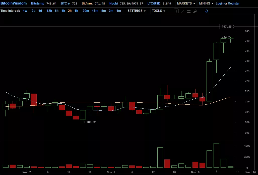Click the tallest green volume bar

click(x=216, y=155)
